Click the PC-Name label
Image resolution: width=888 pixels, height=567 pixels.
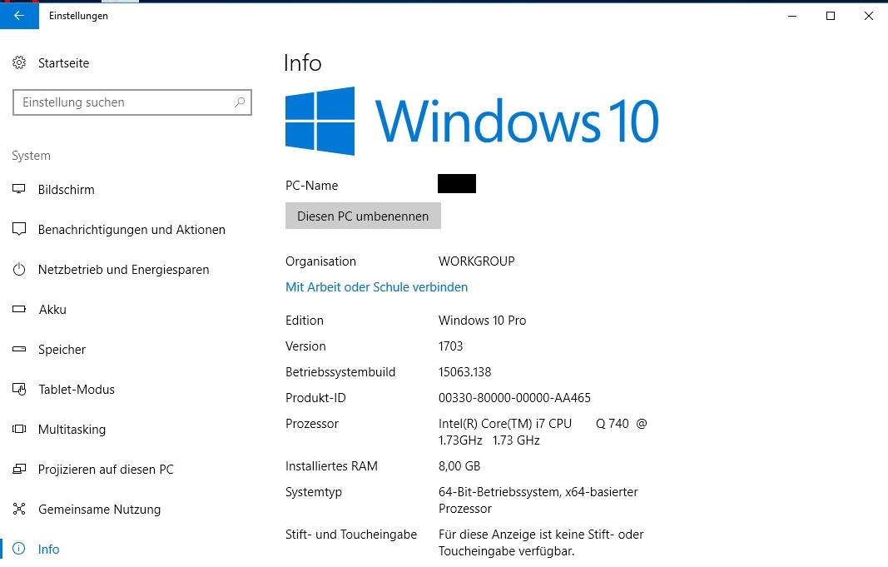tap(311, 185)
